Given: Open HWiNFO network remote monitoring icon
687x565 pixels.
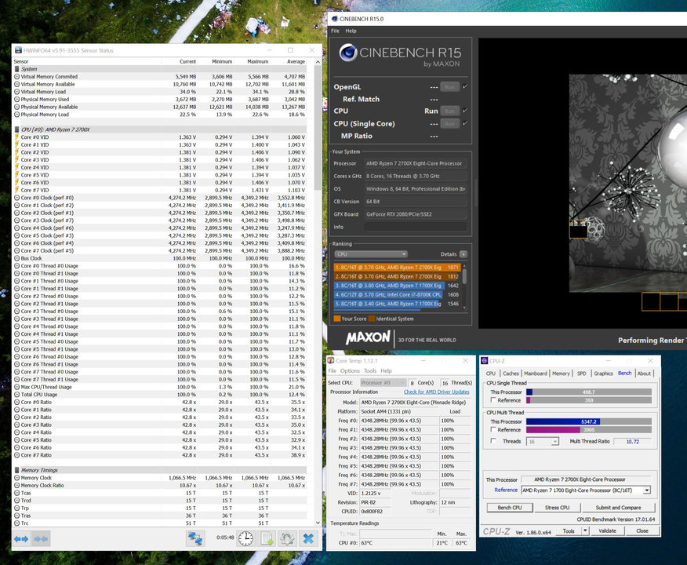Looking at the screenshot, I should click(x=195, y=538).
